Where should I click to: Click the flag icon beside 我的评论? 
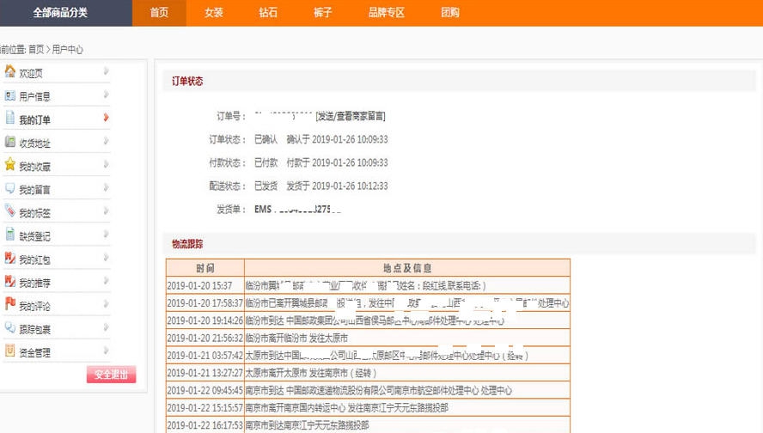pos(9,303)
